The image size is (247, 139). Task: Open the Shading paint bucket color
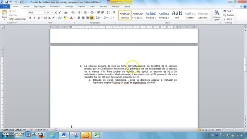105,18
